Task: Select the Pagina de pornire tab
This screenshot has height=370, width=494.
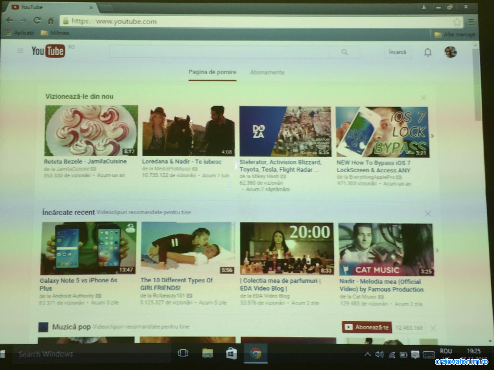Action: coord(212,72)
